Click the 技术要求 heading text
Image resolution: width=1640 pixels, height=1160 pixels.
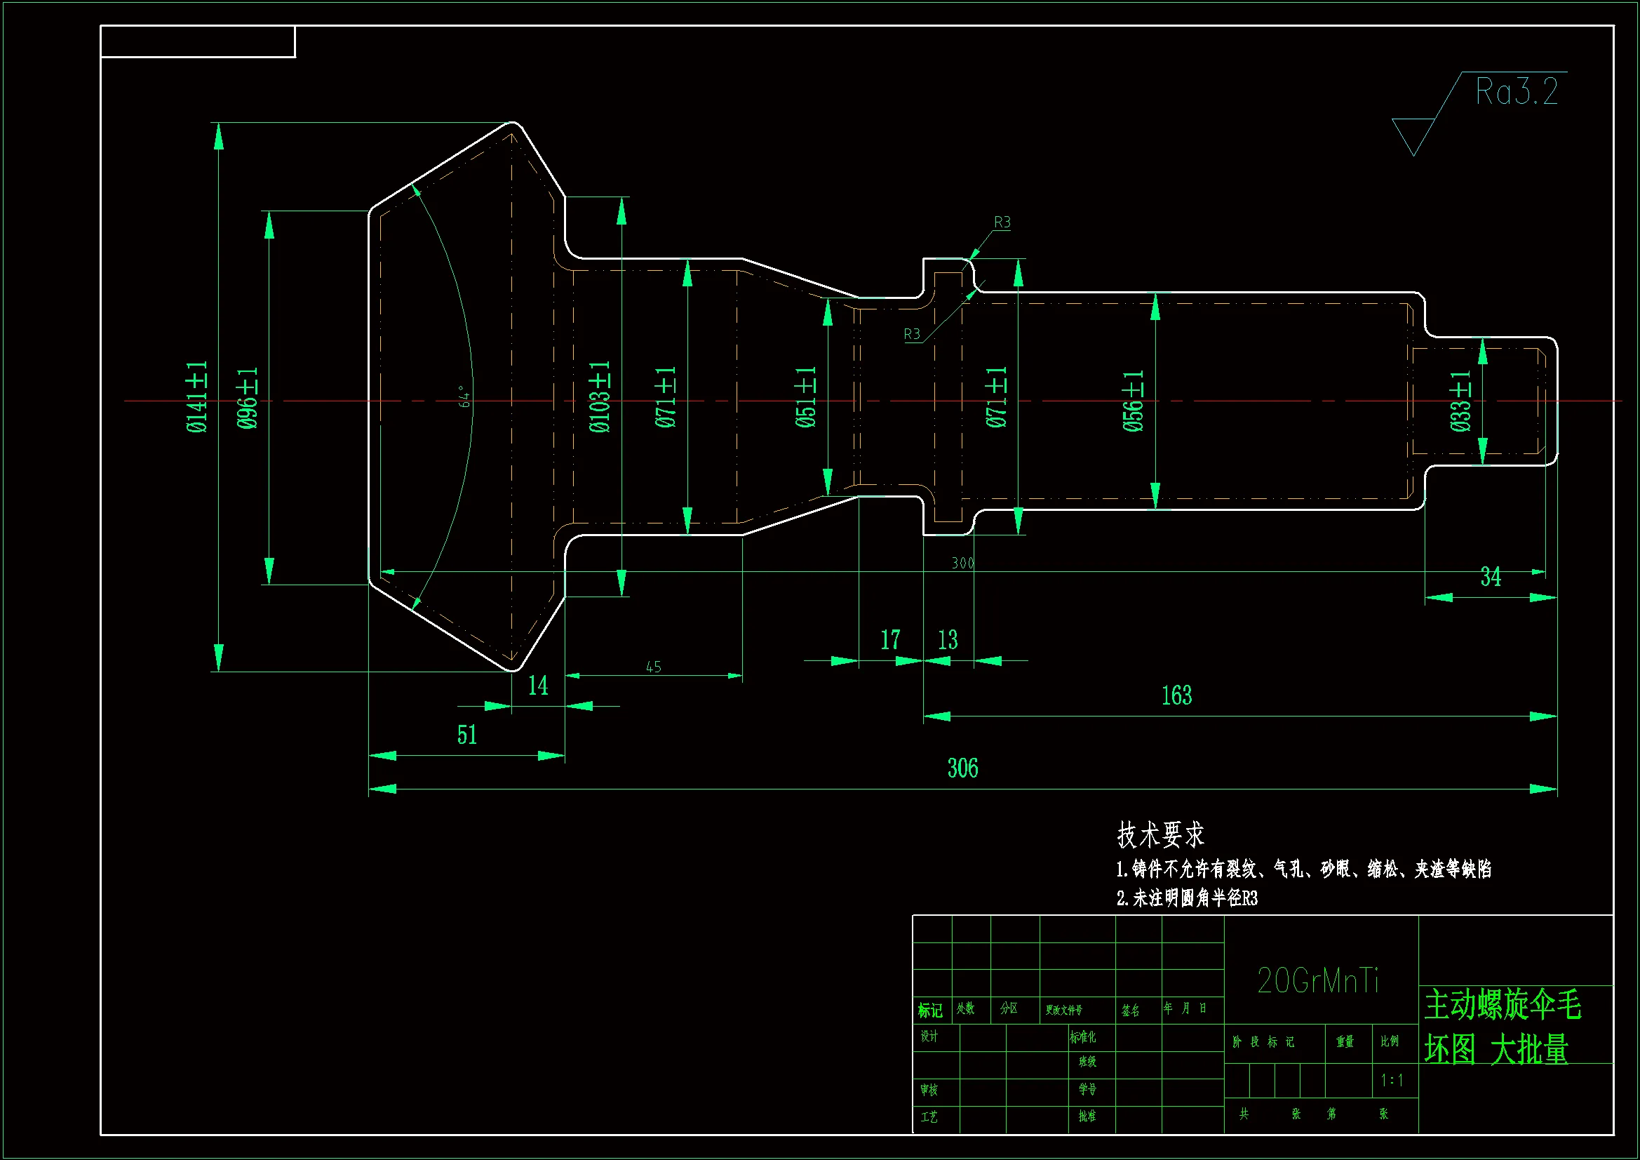(1160, 834)
